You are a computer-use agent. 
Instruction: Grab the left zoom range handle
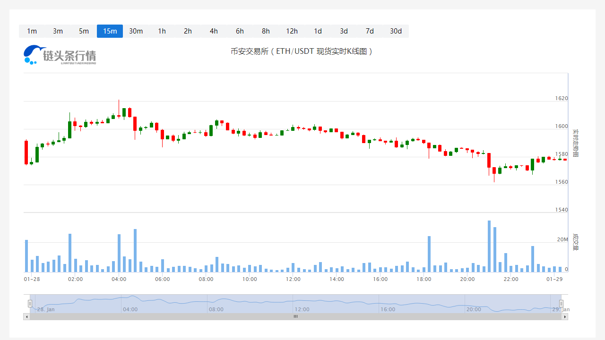[30, 304]
